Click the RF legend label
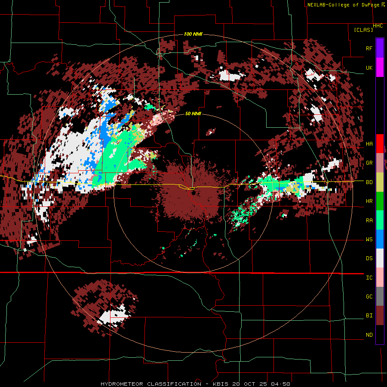 pyautogui.click(x=369, y=48)
